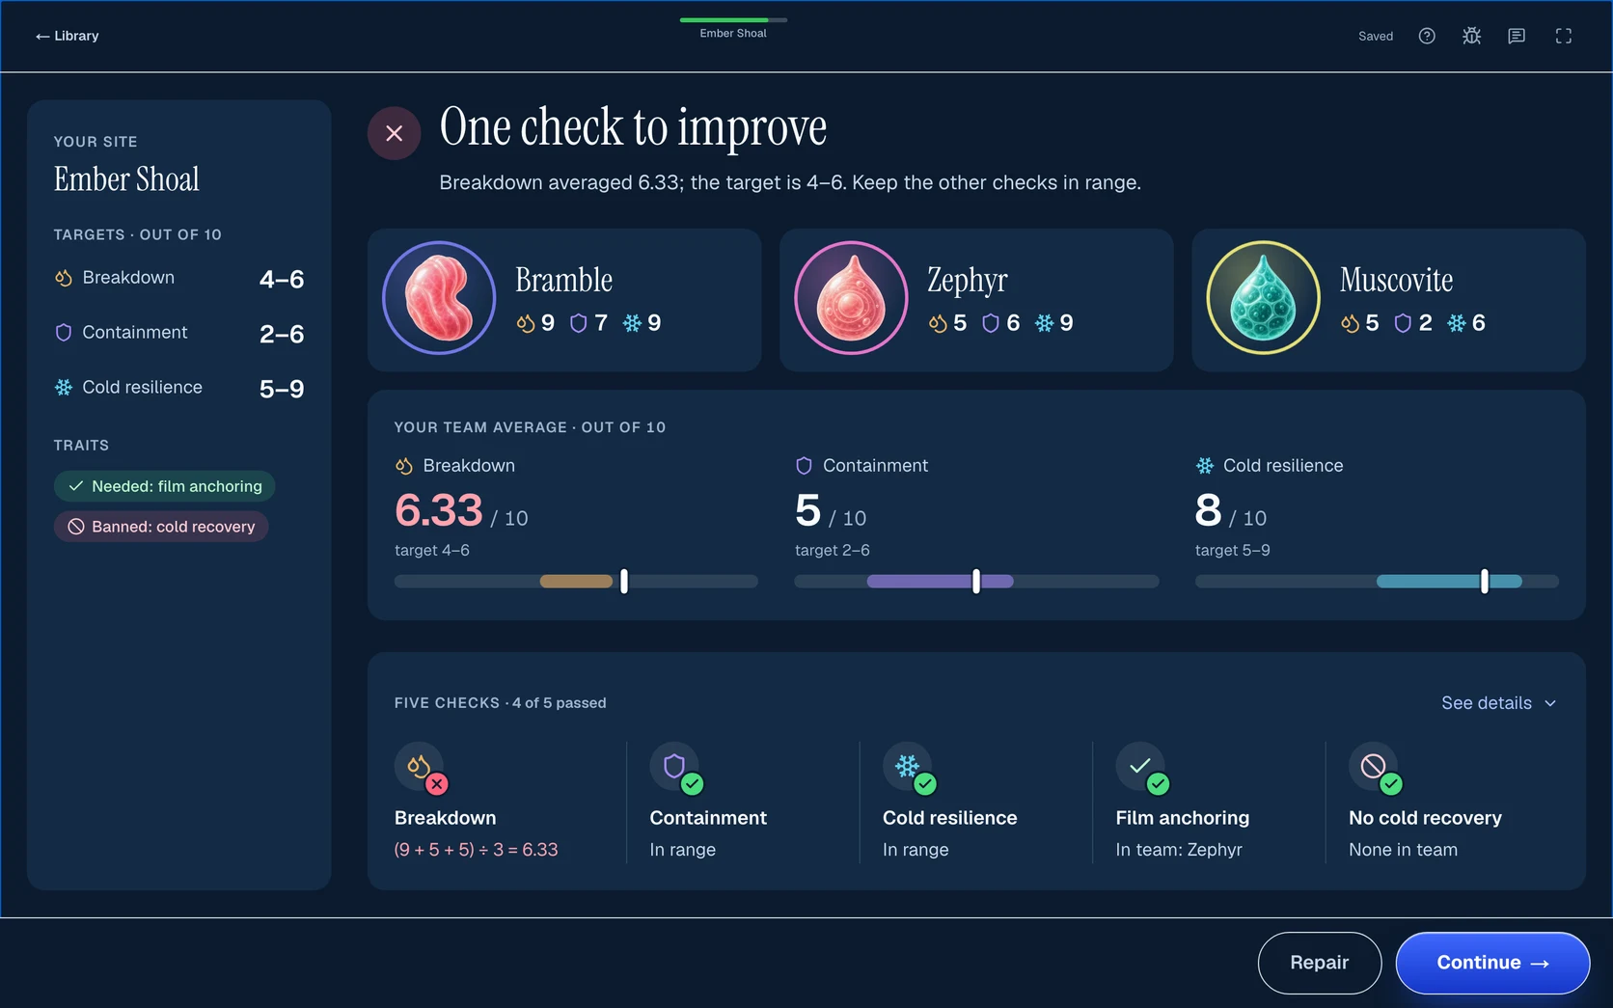Expand See details for five checks

click(1498, 703)
